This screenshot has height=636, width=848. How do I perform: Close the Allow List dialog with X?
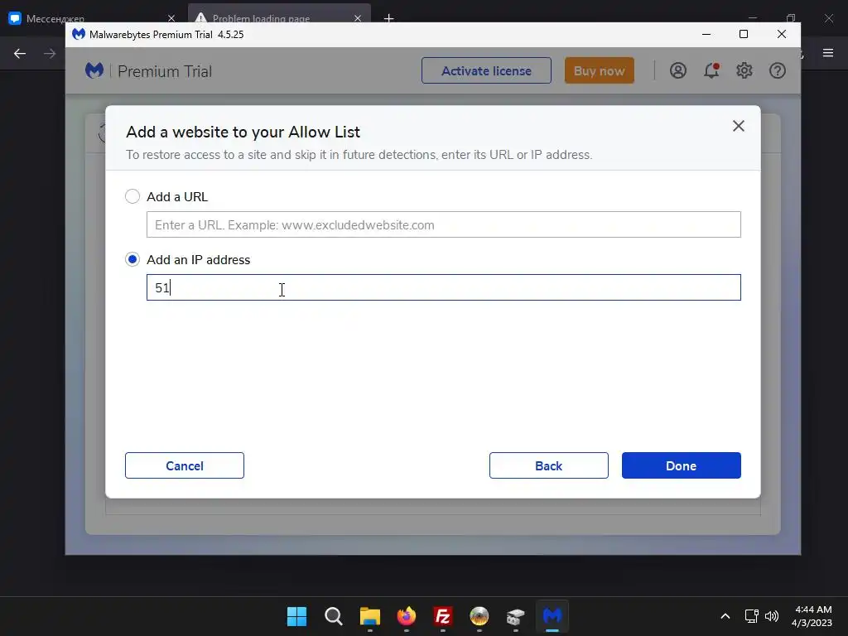coord(738,126)
